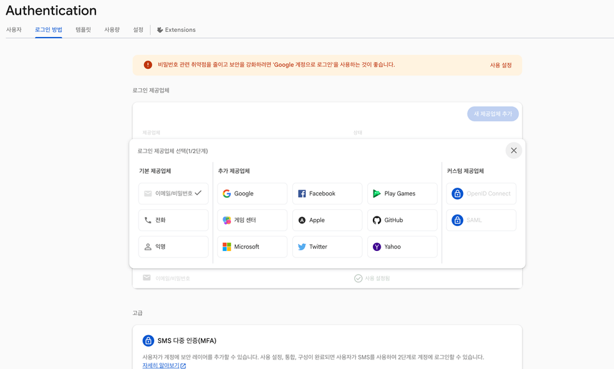The width and height of the screenshot is (614, 369).
Task: Select the 전화 provider button
Action: (173, 220)
